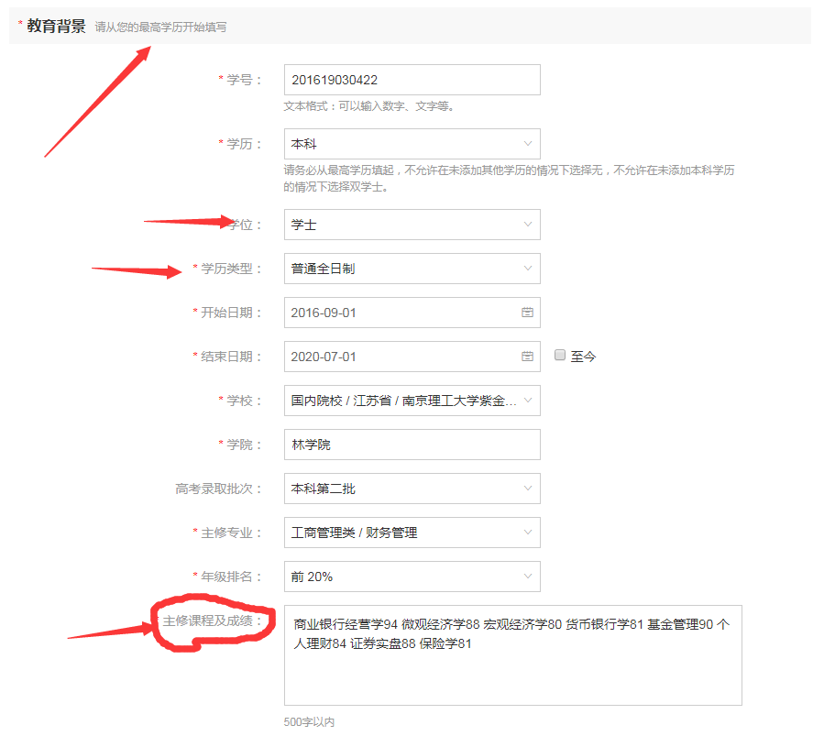Screen dimensions: 835x736
Task: Click the 500字以内 hint text
Action: 309,722
